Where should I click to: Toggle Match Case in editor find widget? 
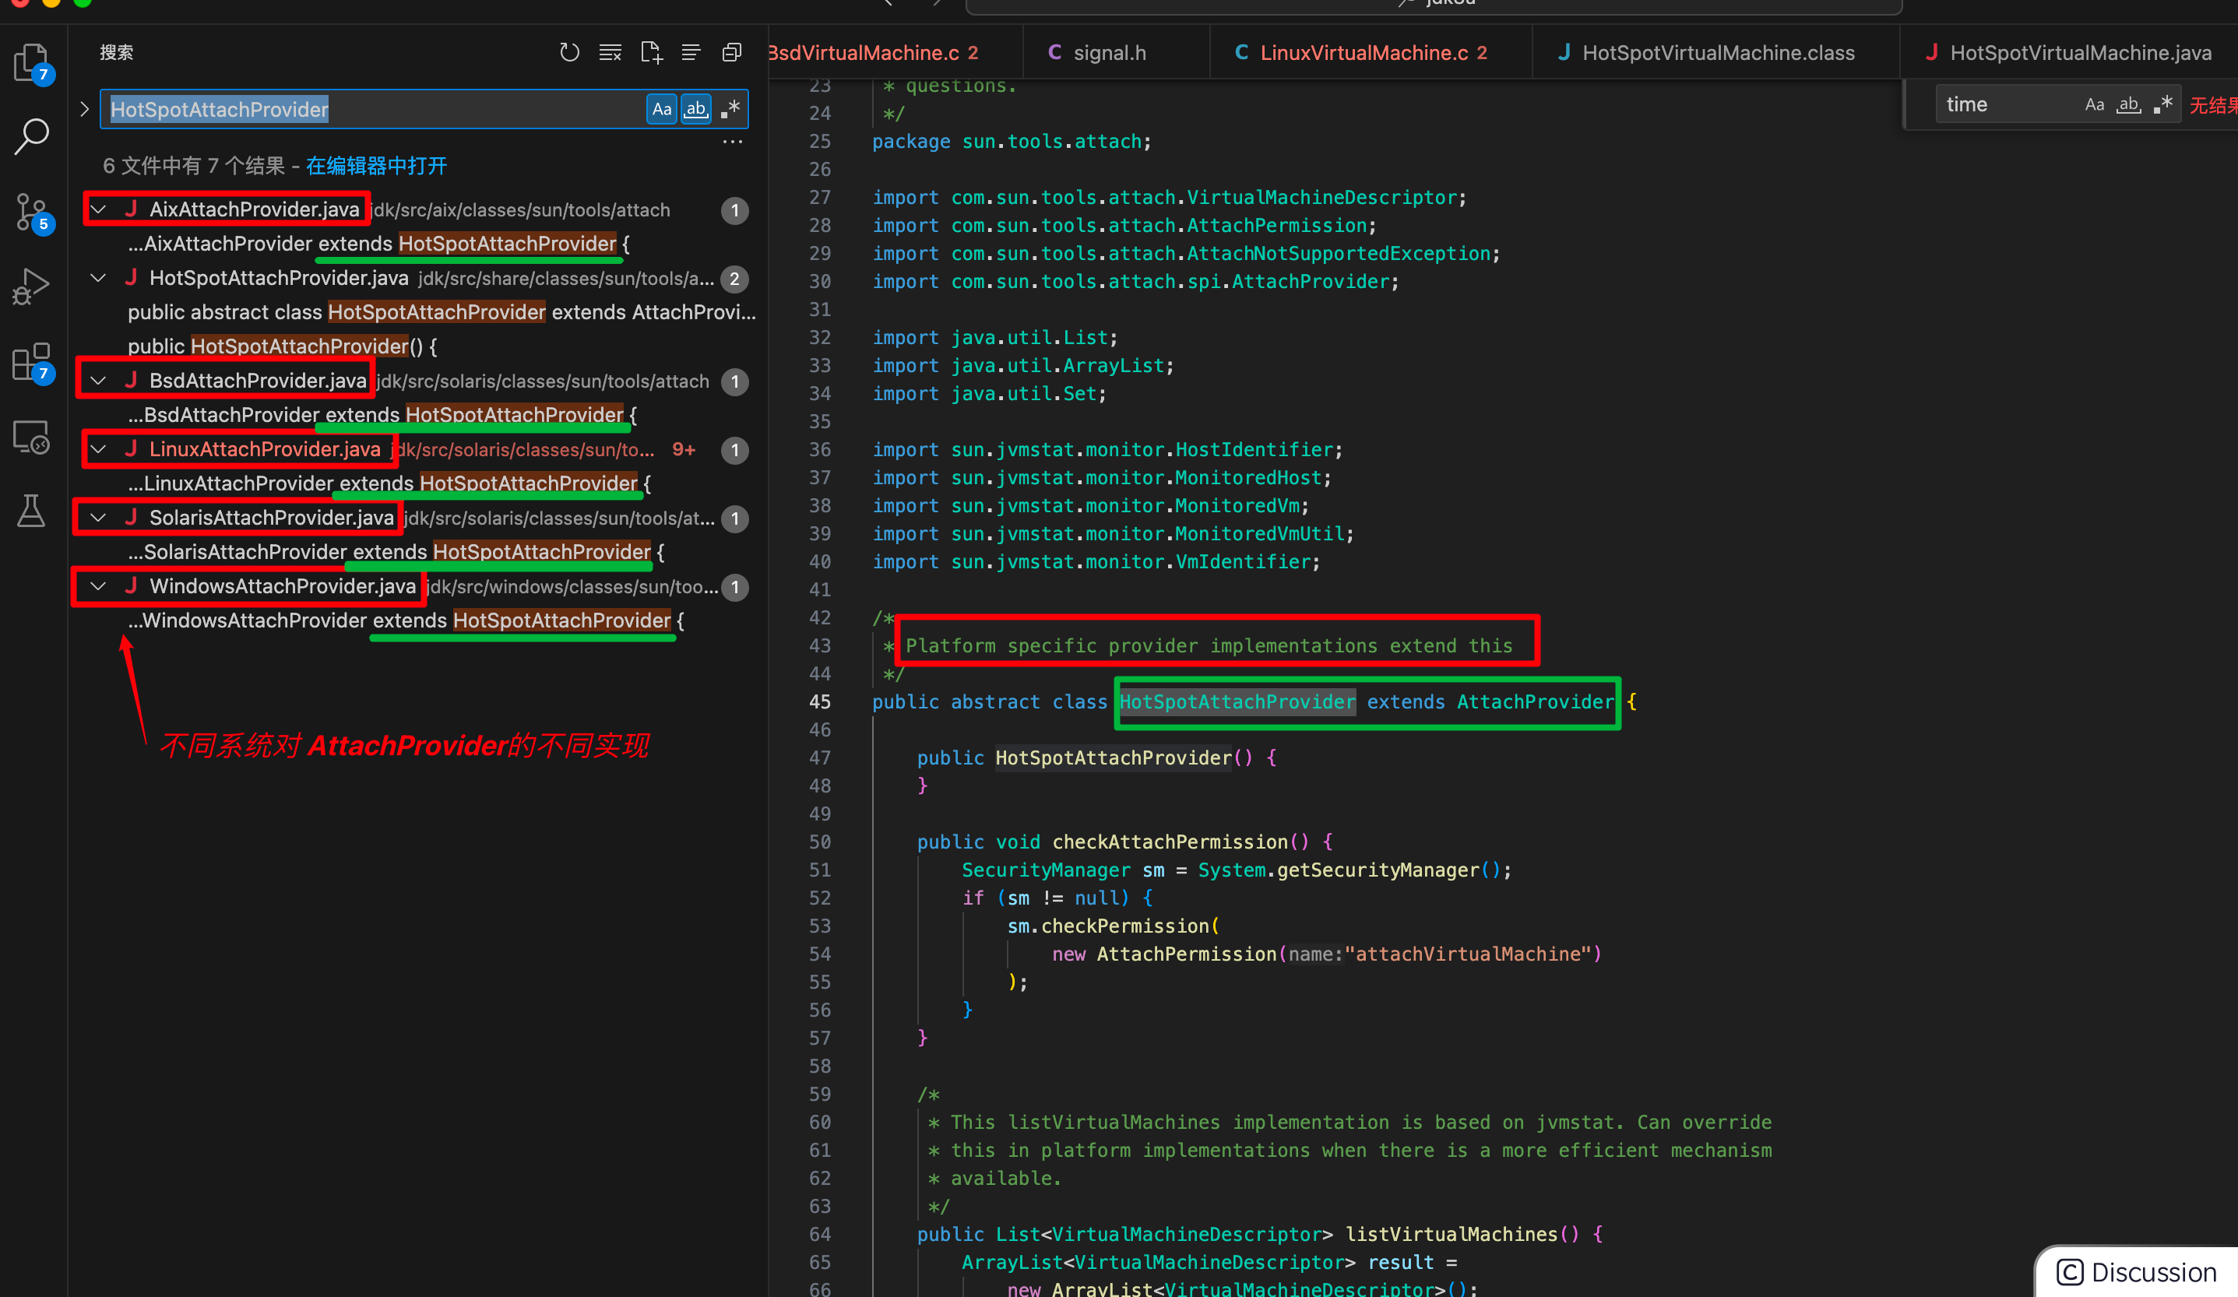click(x=2094, y=105)
